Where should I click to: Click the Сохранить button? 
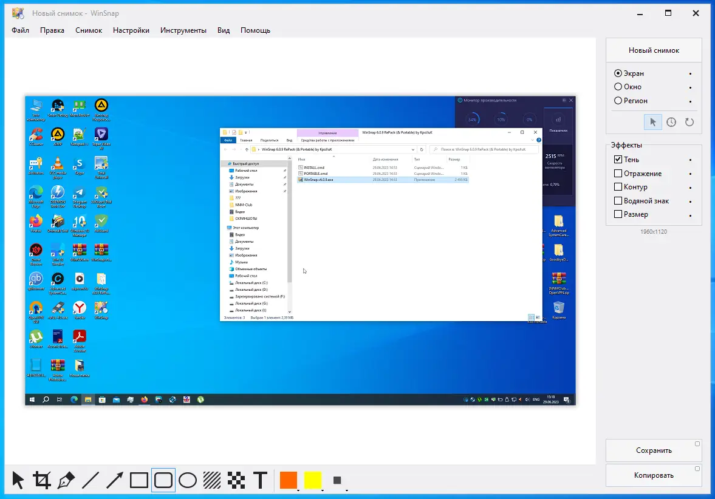[654, 450]
